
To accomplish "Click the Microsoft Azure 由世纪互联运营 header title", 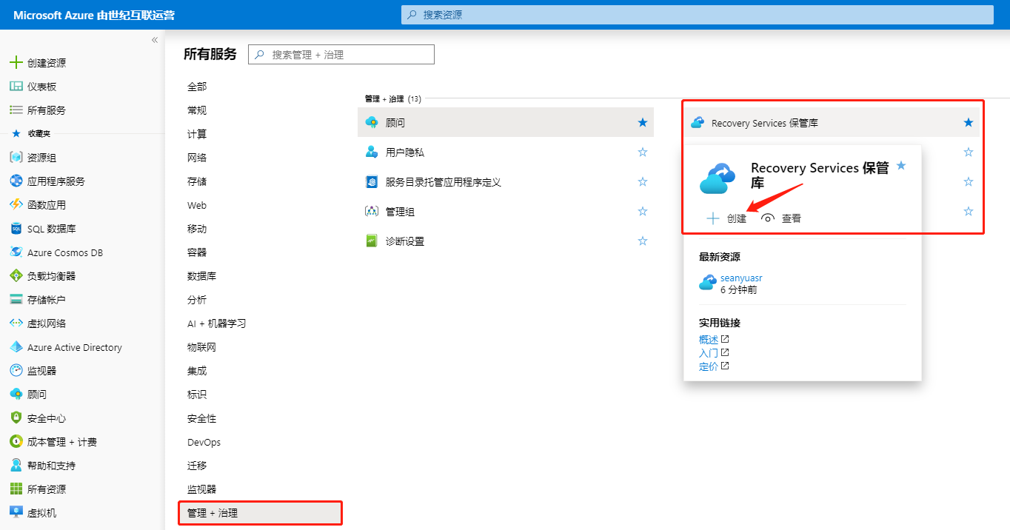I will (94, 15).
